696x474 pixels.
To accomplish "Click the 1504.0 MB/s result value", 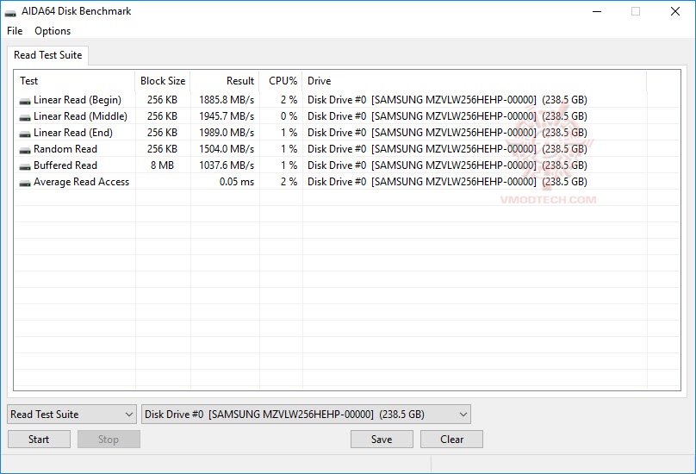I will pyautogui.click(x=227, y=149).
